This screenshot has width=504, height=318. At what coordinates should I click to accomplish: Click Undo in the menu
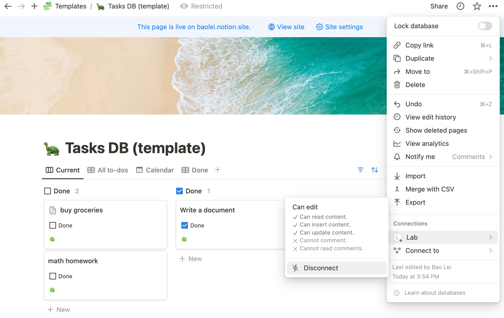(x=443, y=104)
